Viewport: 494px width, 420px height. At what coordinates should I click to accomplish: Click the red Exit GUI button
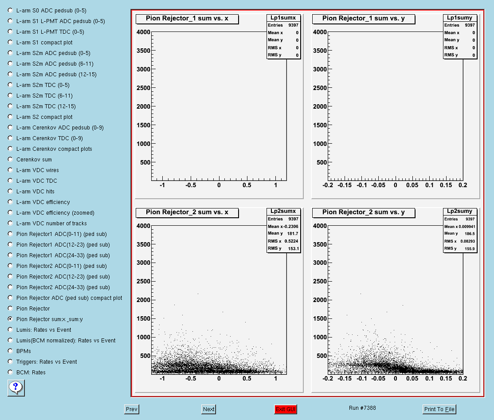[x=286, y=409]
